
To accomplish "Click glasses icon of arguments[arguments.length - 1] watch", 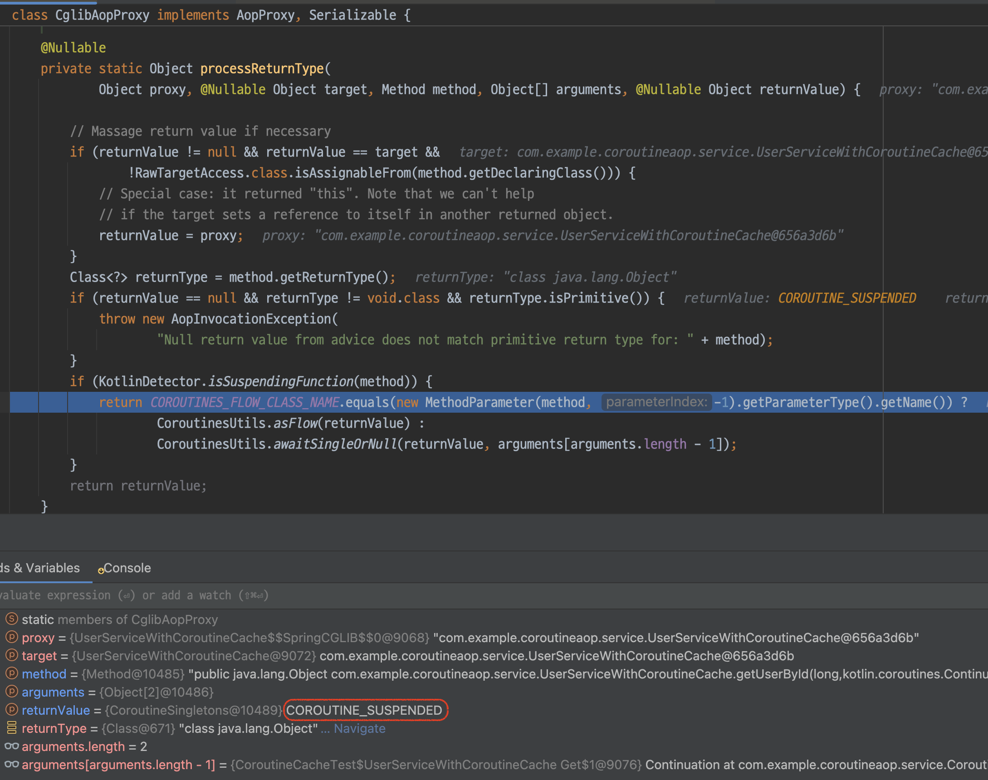I will point(11,764).
